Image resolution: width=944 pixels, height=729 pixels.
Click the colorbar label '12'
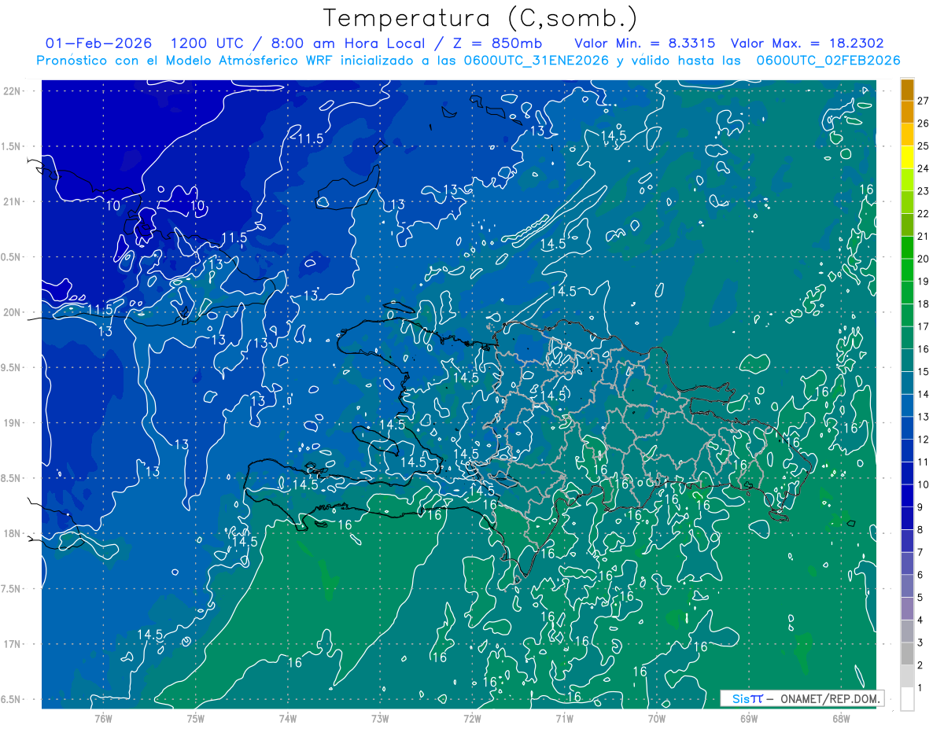(923, 440)
